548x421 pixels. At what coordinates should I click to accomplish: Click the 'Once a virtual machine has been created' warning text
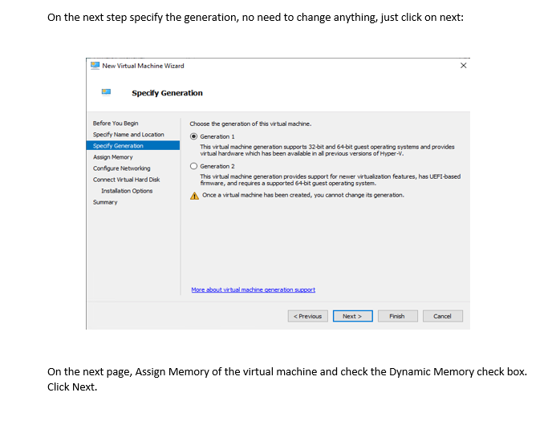[303, 195]
